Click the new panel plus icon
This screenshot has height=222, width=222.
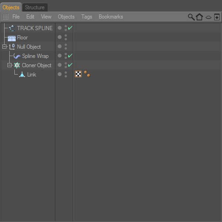(x=217, y=17)
